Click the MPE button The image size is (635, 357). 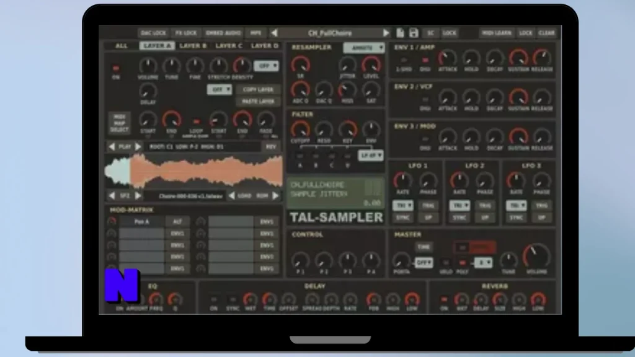[x=255, y=33]
